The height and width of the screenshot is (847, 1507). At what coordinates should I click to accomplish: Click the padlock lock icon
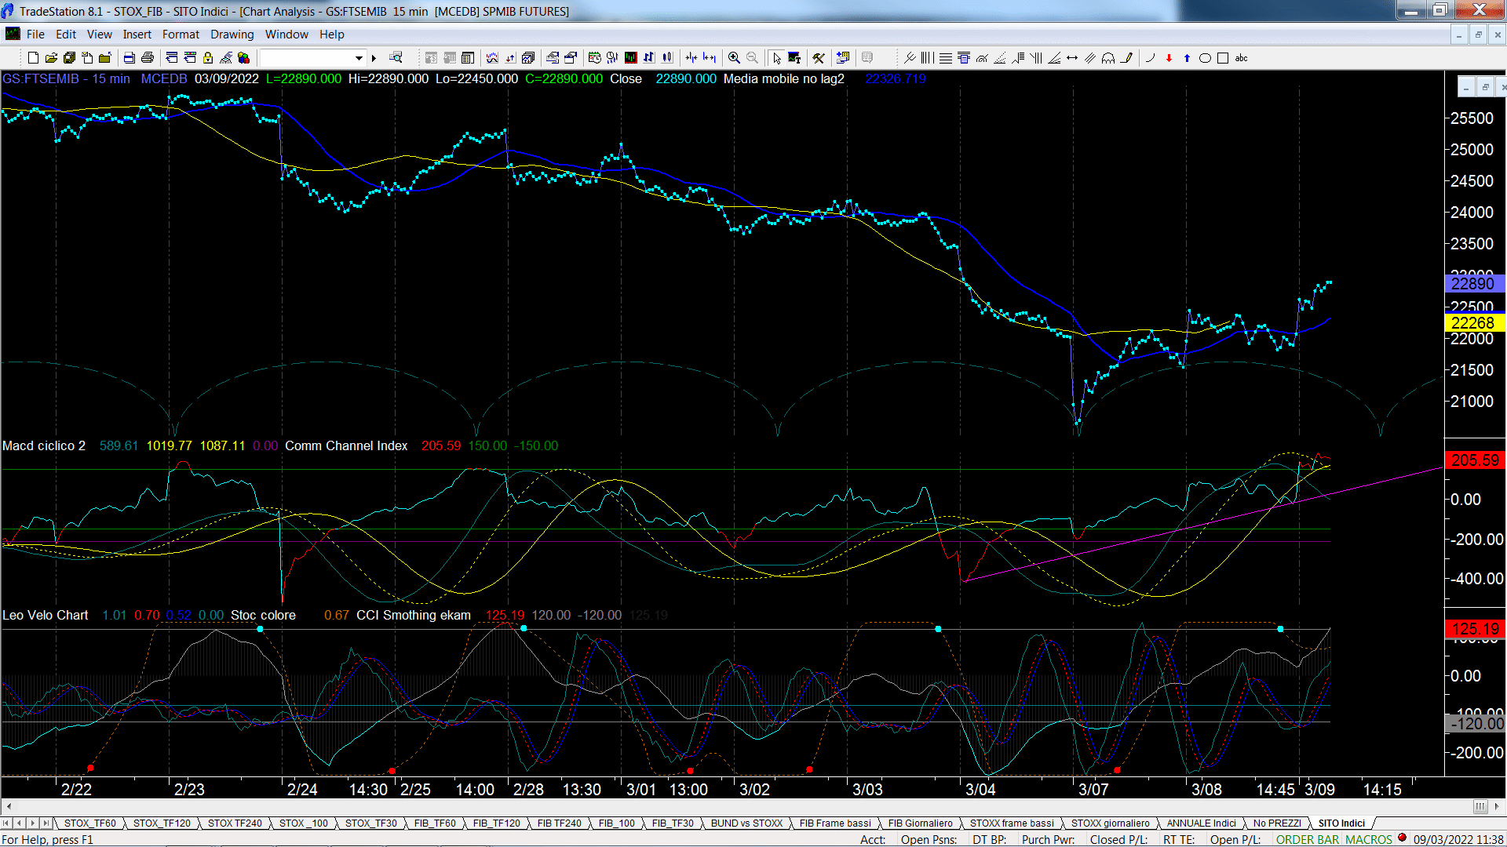click(x=208, y=58)
